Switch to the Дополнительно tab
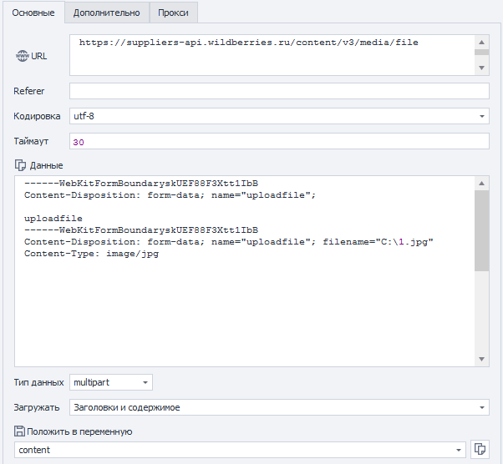 106,13
